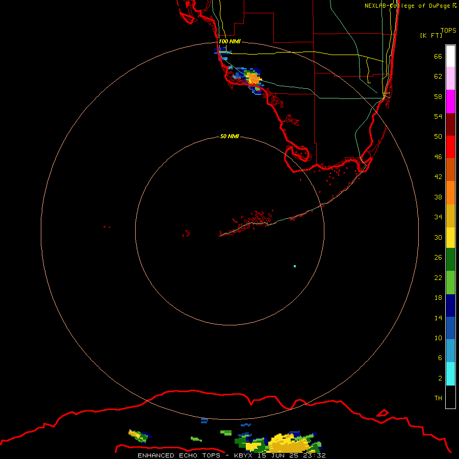Click the TOPS legend heading
The height and width of the screenshot is (459, 459).
tap(448, 30)
